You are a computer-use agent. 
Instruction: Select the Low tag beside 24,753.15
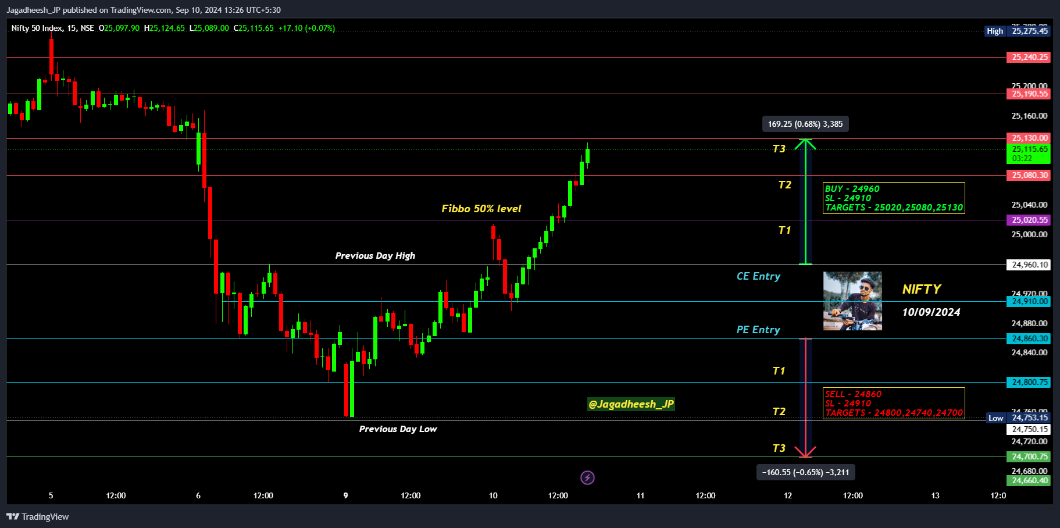coord(996,418)
